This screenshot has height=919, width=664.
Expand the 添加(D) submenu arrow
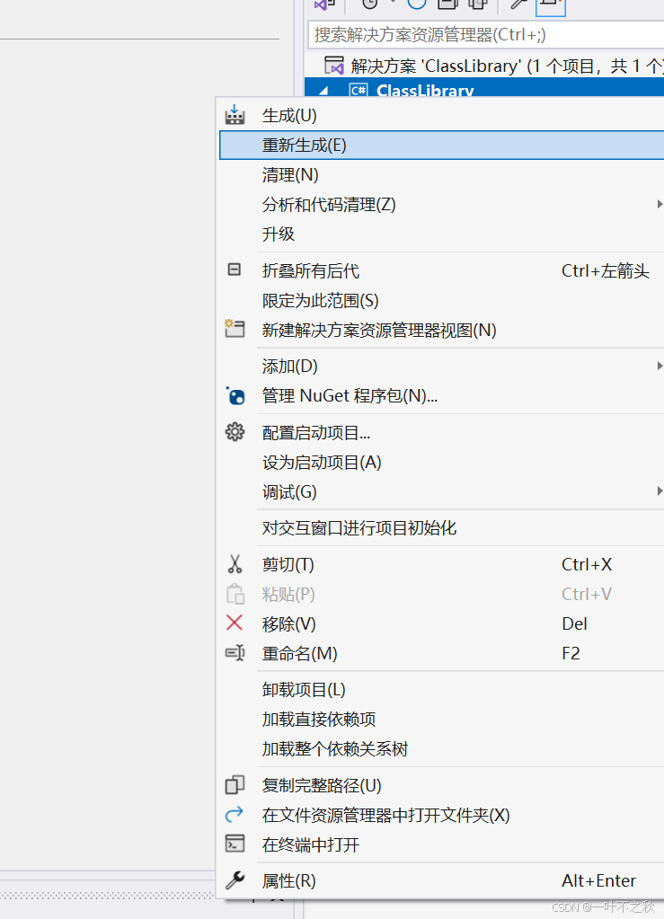tap(659, 366)
